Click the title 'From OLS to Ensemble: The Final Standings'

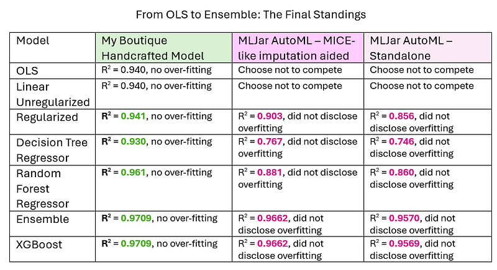(248, 12)
